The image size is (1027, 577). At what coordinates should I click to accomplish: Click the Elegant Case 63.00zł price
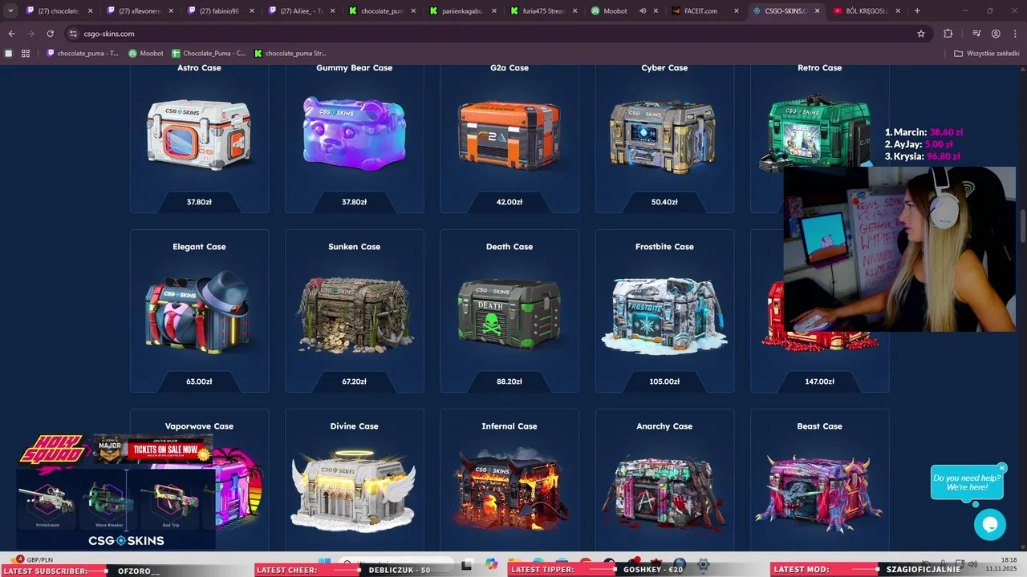tap(199, 381)
